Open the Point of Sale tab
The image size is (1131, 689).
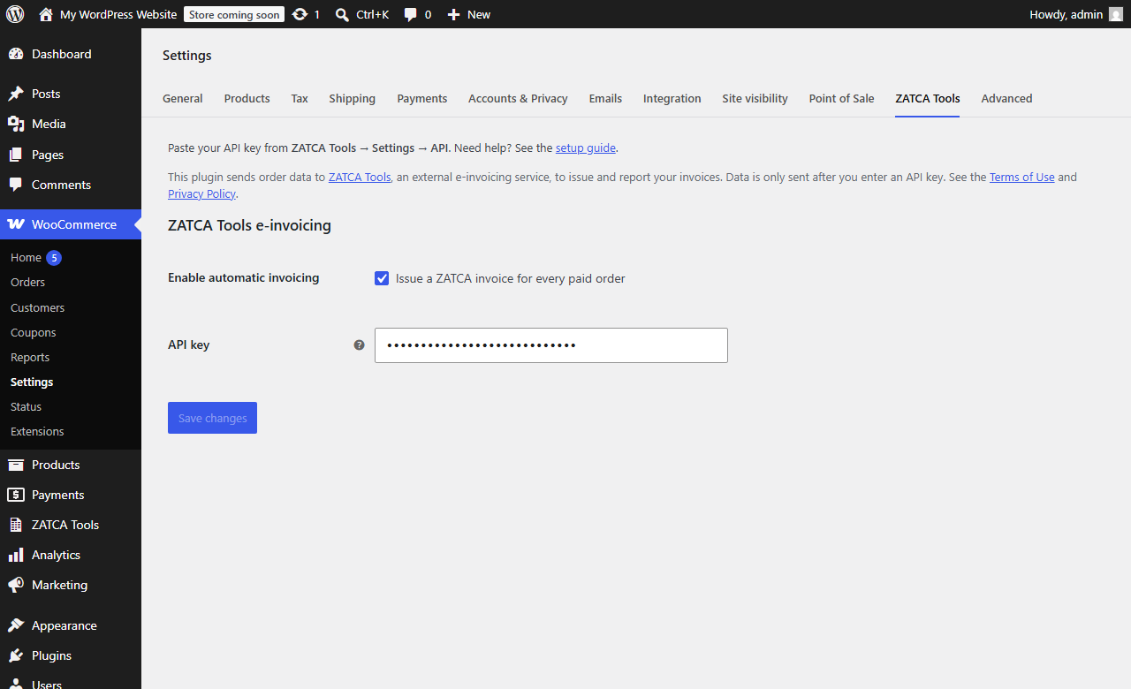841,98
